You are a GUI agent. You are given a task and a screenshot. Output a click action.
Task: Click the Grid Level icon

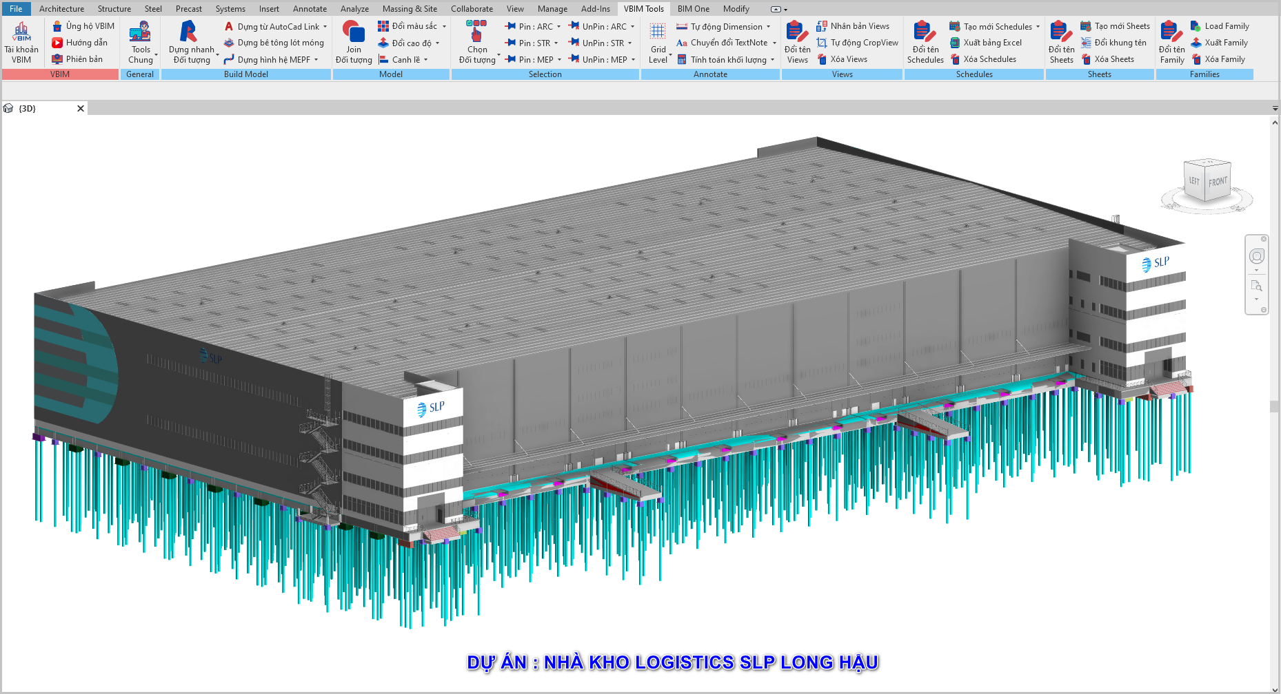pyautogui.click(x=658, y=33)
